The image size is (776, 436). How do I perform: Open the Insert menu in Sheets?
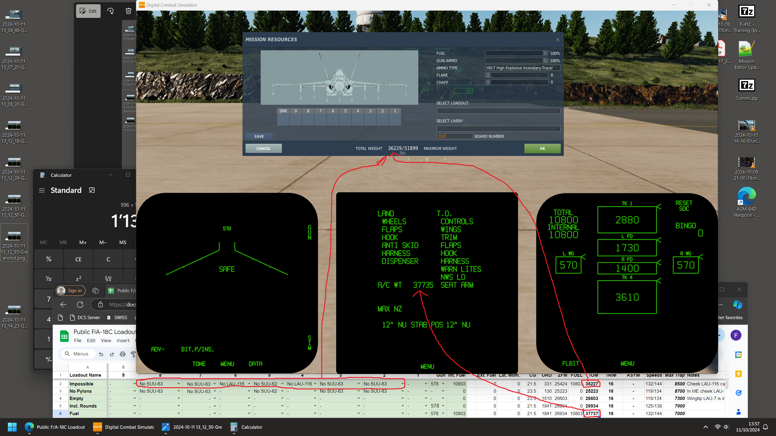point(123,341)
